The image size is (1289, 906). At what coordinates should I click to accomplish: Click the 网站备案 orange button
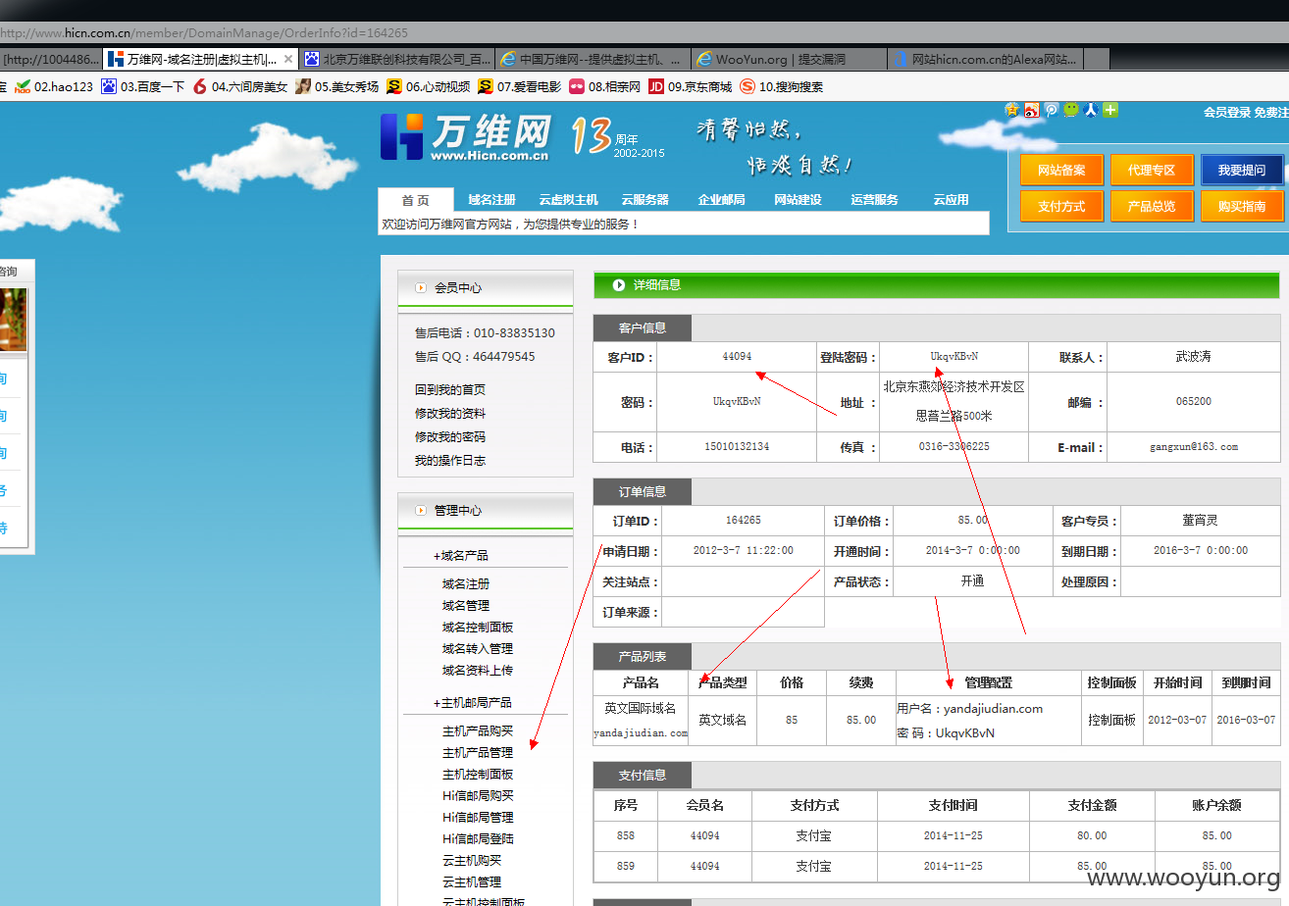pyautogui.click(x=1061, y=170)
